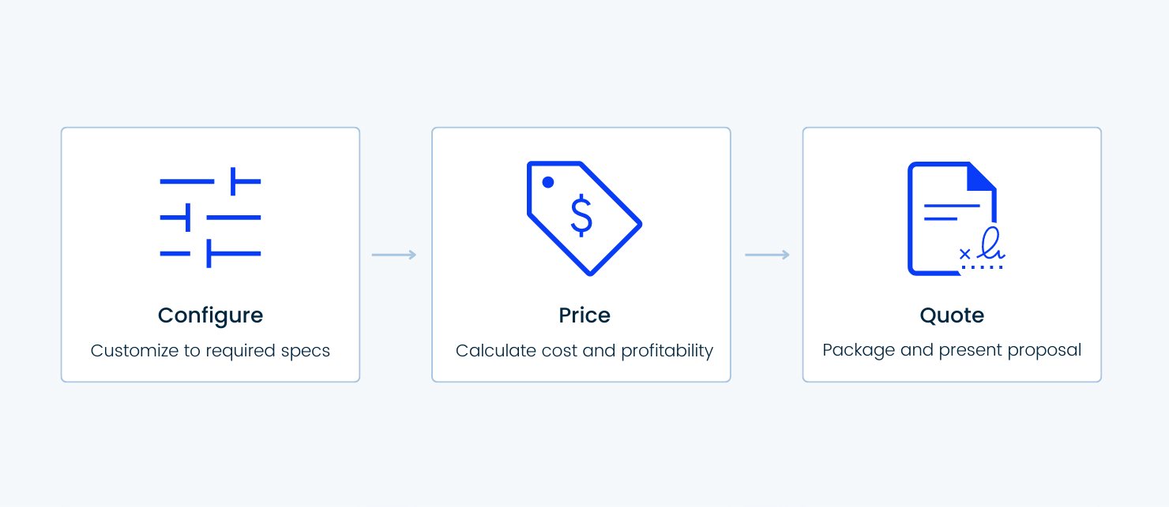Click the folded corner of the document icon

[982, 176]
